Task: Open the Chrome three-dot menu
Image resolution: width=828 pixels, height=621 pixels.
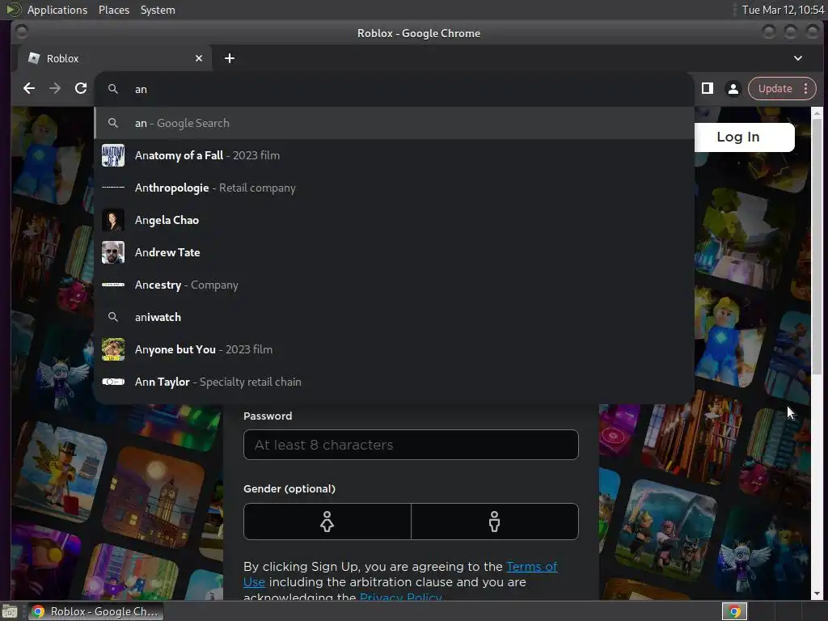Action: [806, 89]
